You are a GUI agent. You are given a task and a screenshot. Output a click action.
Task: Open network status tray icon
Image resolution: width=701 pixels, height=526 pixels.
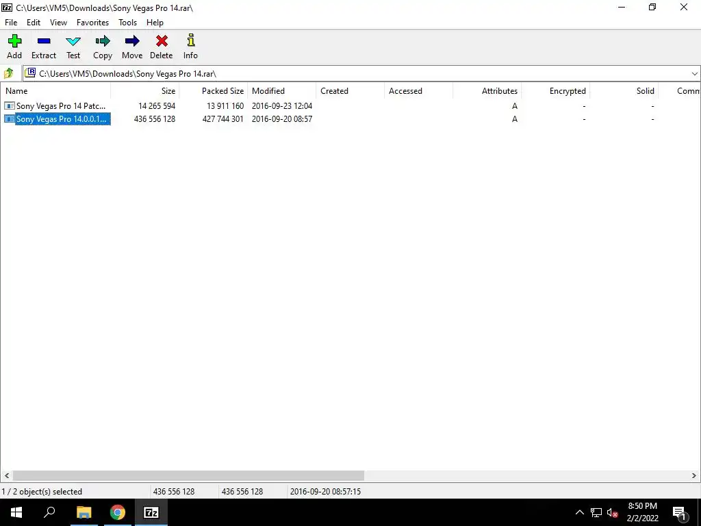pos(596,512)
